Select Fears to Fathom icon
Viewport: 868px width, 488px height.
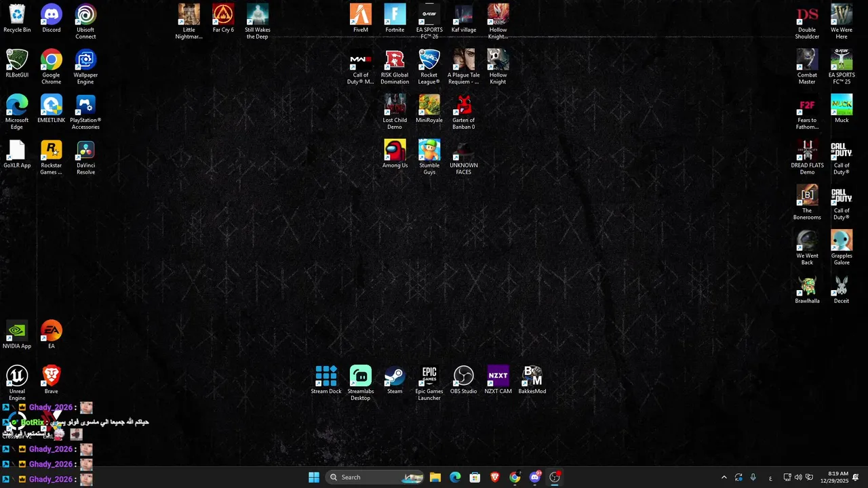click(x=807, y=112)
